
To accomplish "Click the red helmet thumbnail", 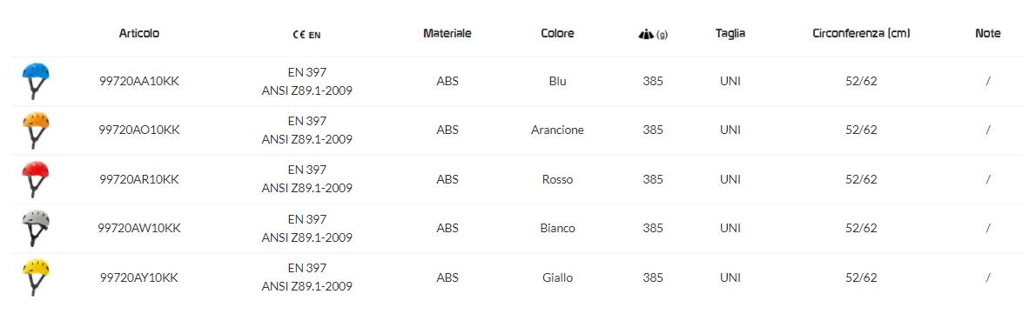I will [36, 179].
